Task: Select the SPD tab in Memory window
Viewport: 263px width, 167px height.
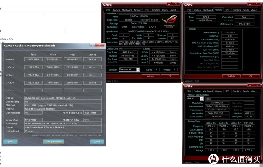Action: tap(227, 10)
